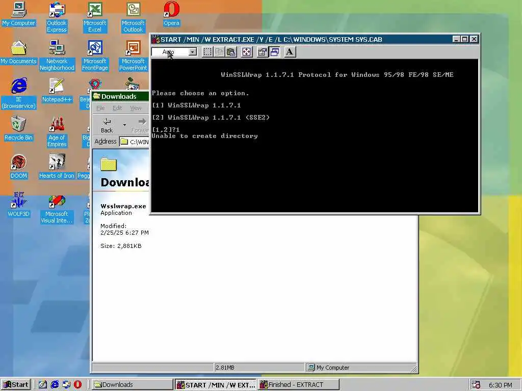Select Age of Empires desktop shortcut

57,132
